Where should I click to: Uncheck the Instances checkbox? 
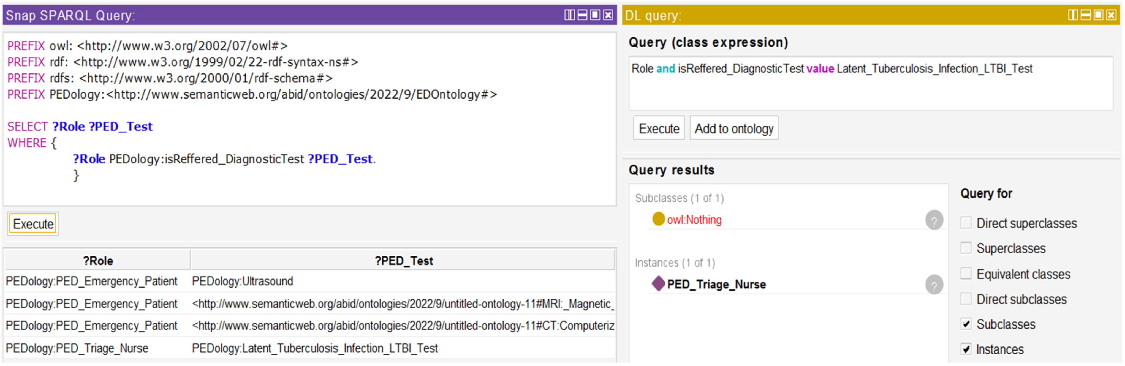(x=966, y=349)
